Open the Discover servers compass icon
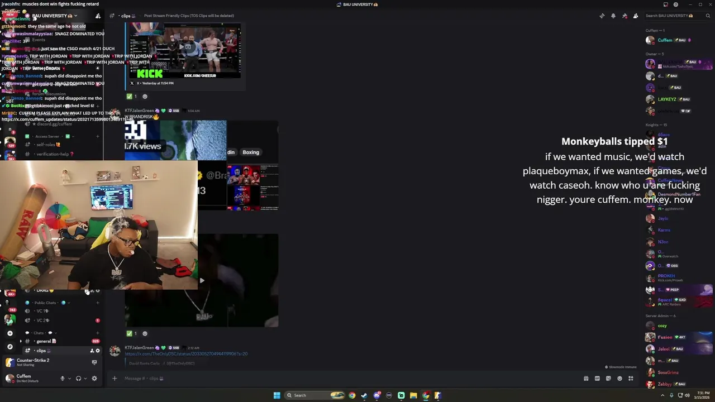Image resolution: width=715 pixels, height=402 pixels. pyautogui.click(x=9, y=347)
